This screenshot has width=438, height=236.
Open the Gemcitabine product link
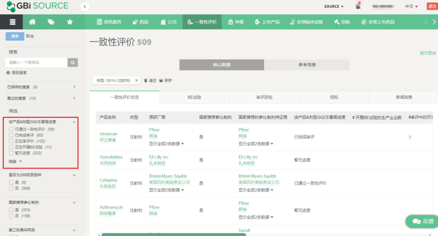(111, 157)
